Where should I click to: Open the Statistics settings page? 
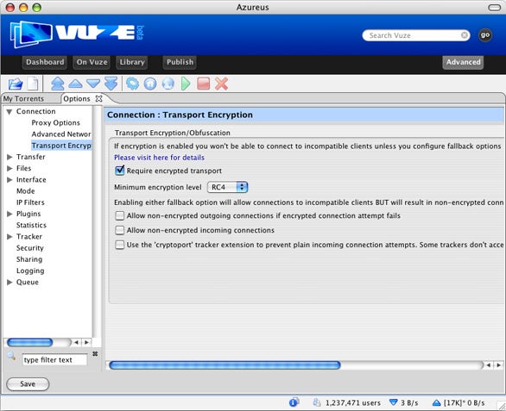tap(31, 225)
